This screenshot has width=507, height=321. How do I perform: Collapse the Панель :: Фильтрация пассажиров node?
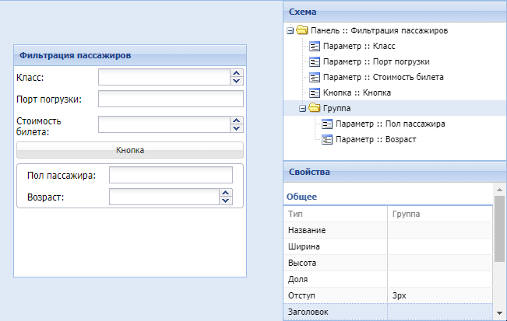coord(290,31)
